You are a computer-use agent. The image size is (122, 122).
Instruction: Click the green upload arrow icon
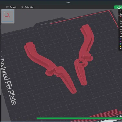pyautogui.click(x=119, y=7)
